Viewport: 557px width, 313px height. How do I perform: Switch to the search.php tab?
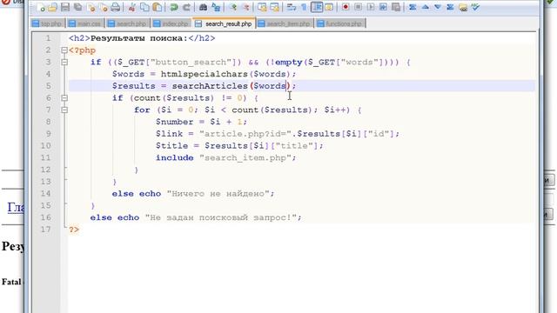point(128,23)
